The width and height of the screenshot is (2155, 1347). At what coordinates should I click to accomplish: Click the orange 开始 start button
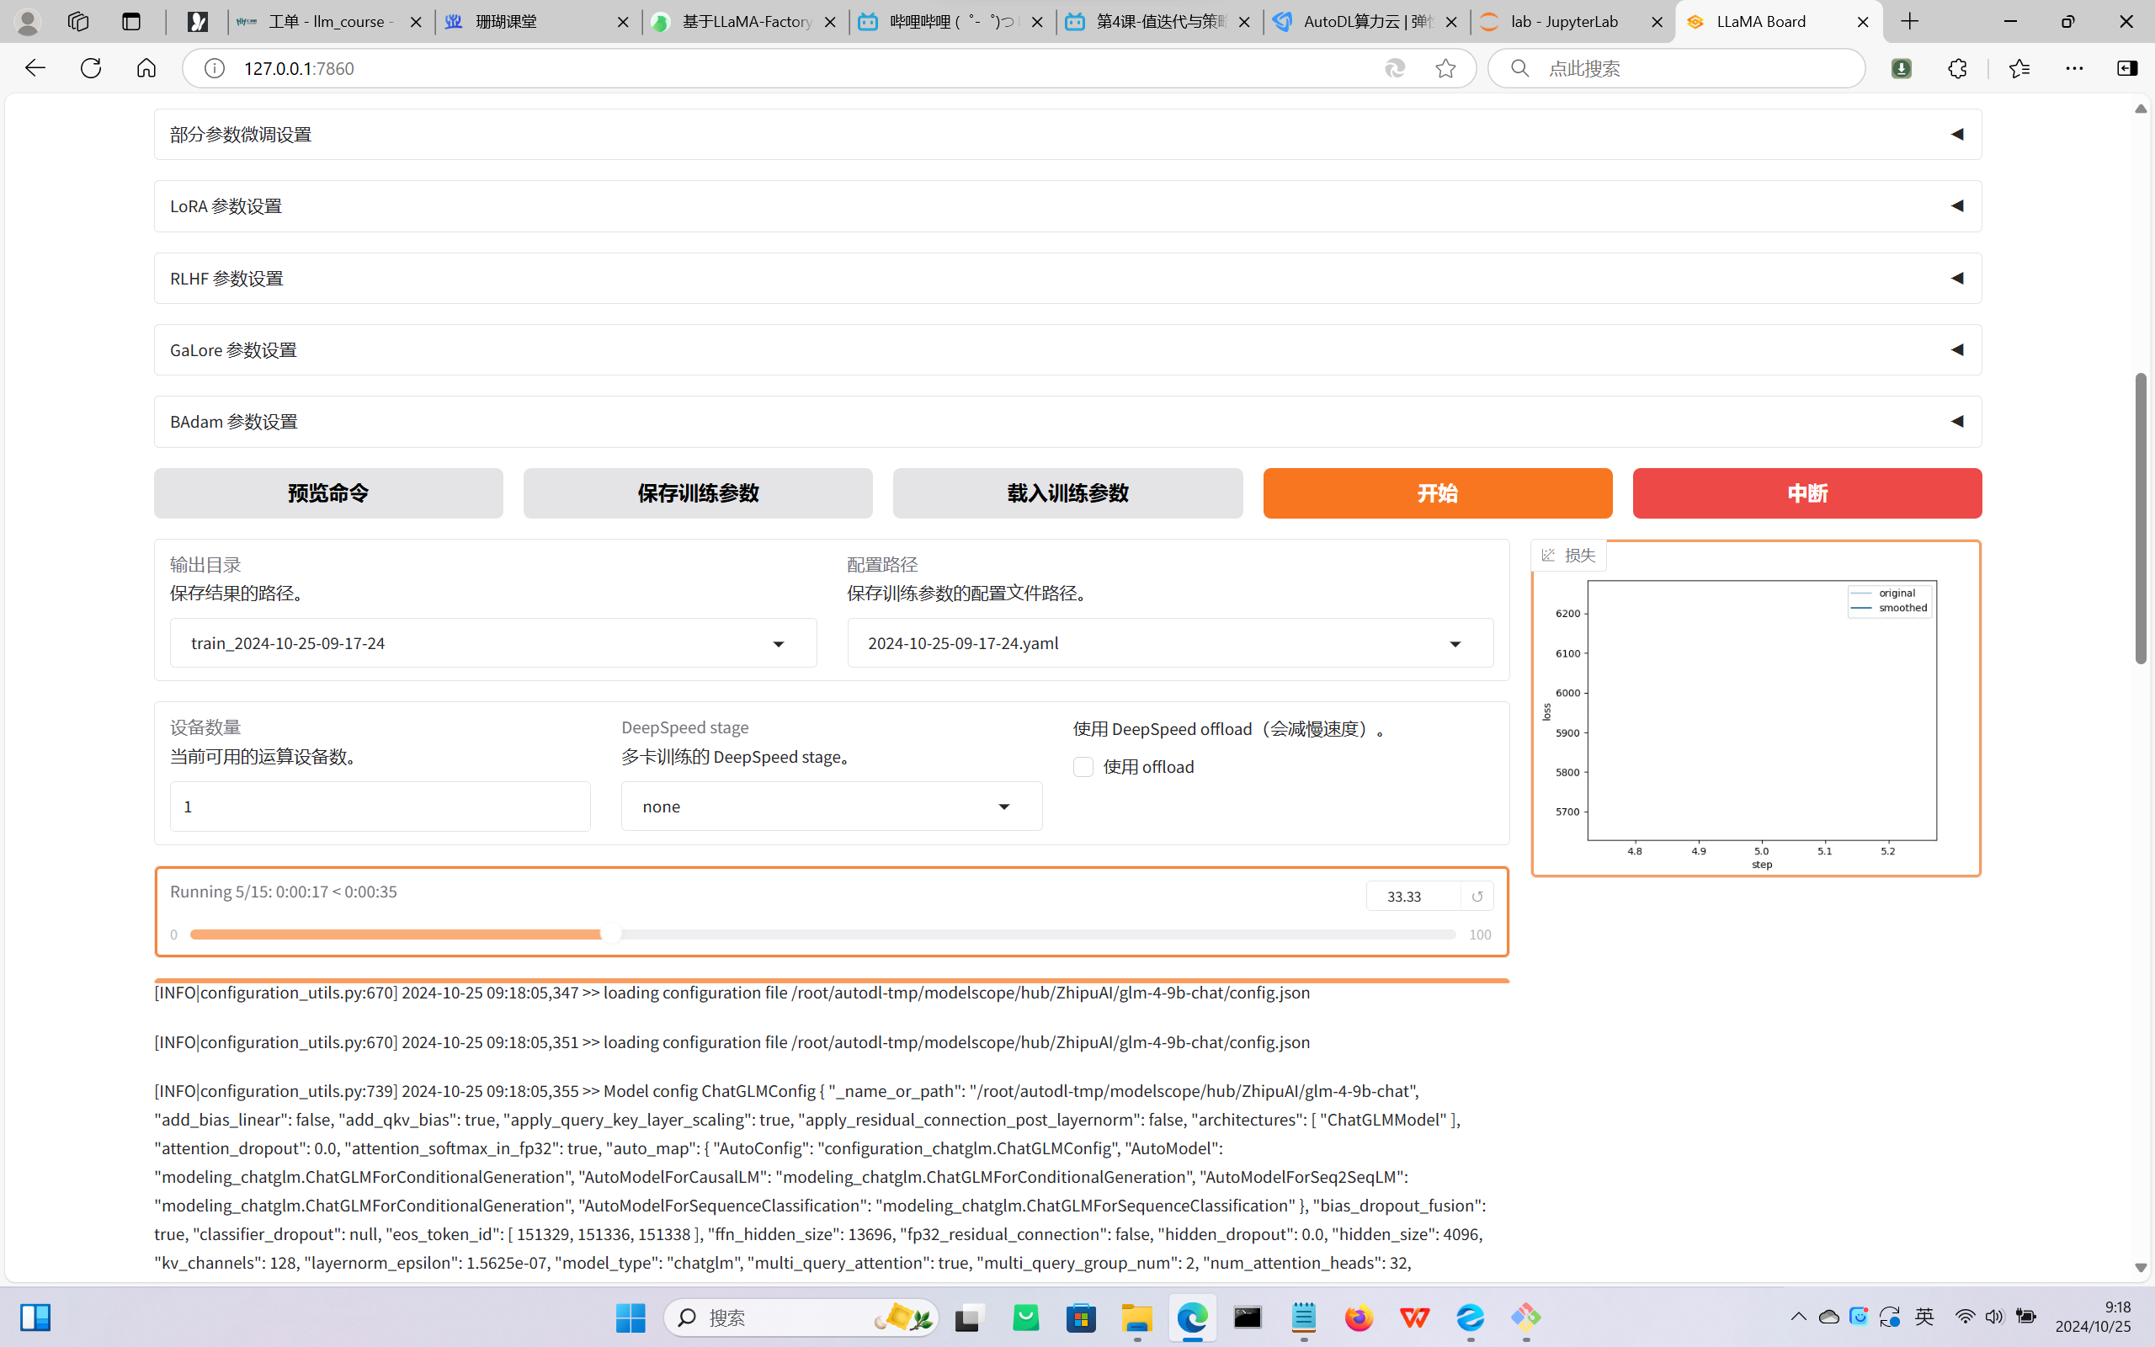(1436, 492)
